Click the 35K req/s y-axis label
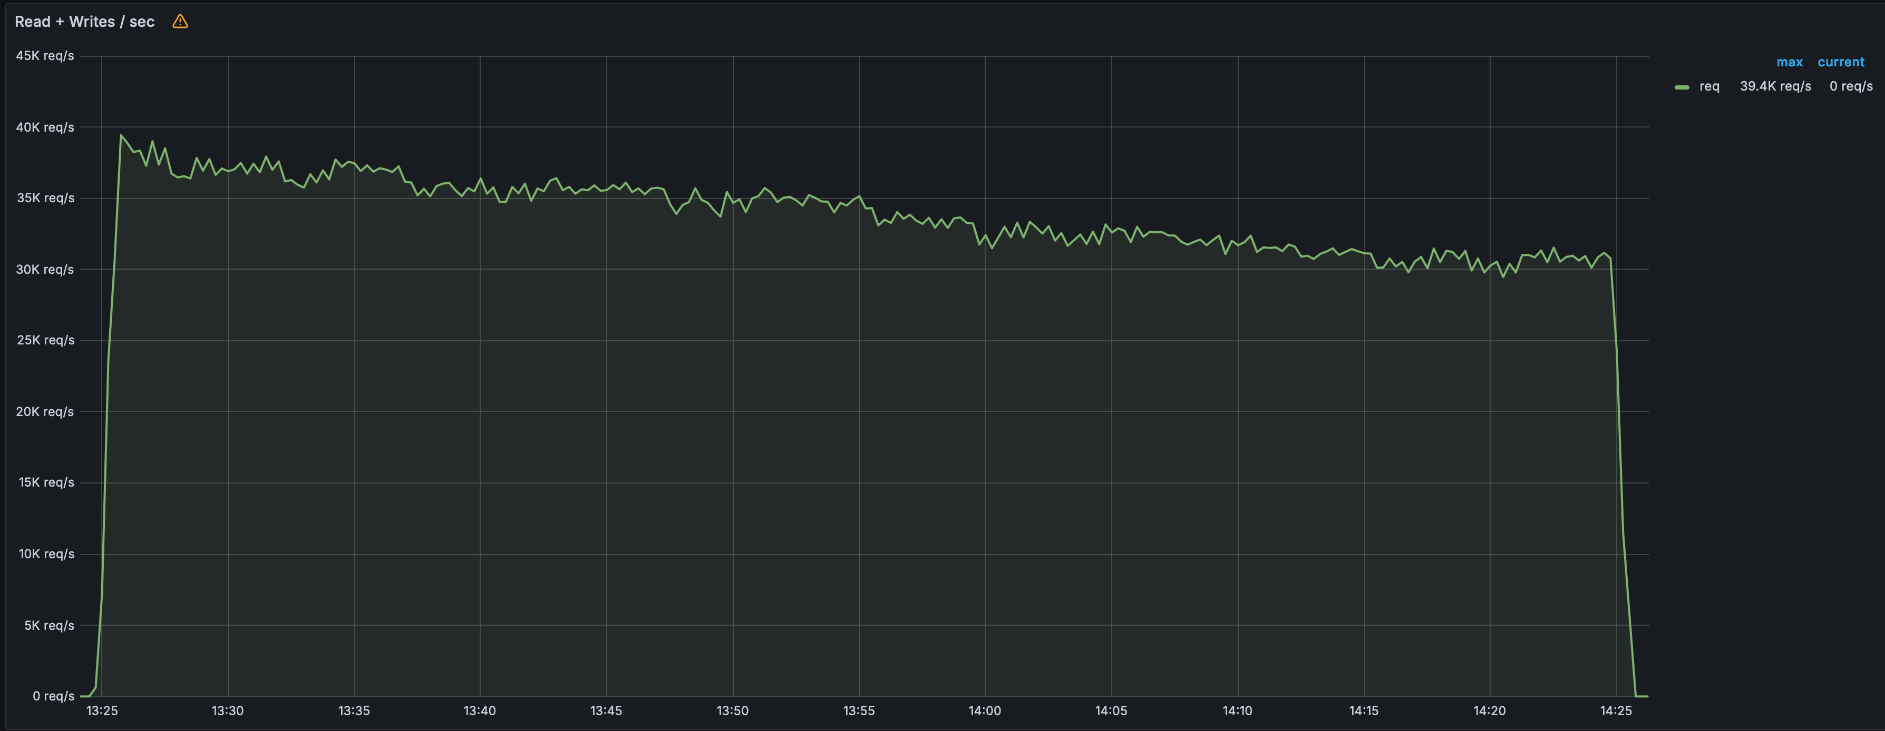 coord(45,198)
